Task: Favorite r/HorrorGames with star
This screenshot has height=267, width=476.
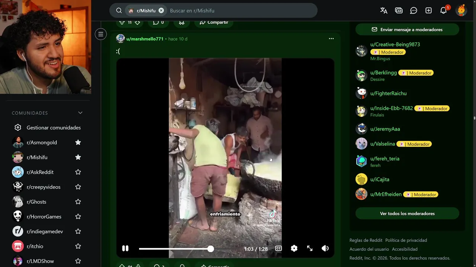Action: [x=78, y=217]
